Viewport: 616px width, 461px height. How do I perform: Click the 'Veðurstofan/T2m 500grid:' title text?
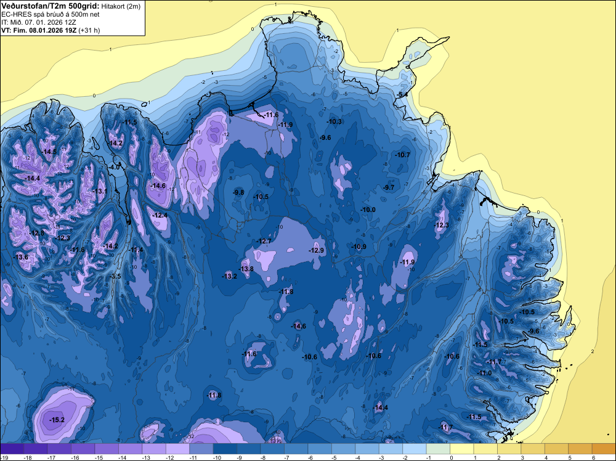pos(51,6)
